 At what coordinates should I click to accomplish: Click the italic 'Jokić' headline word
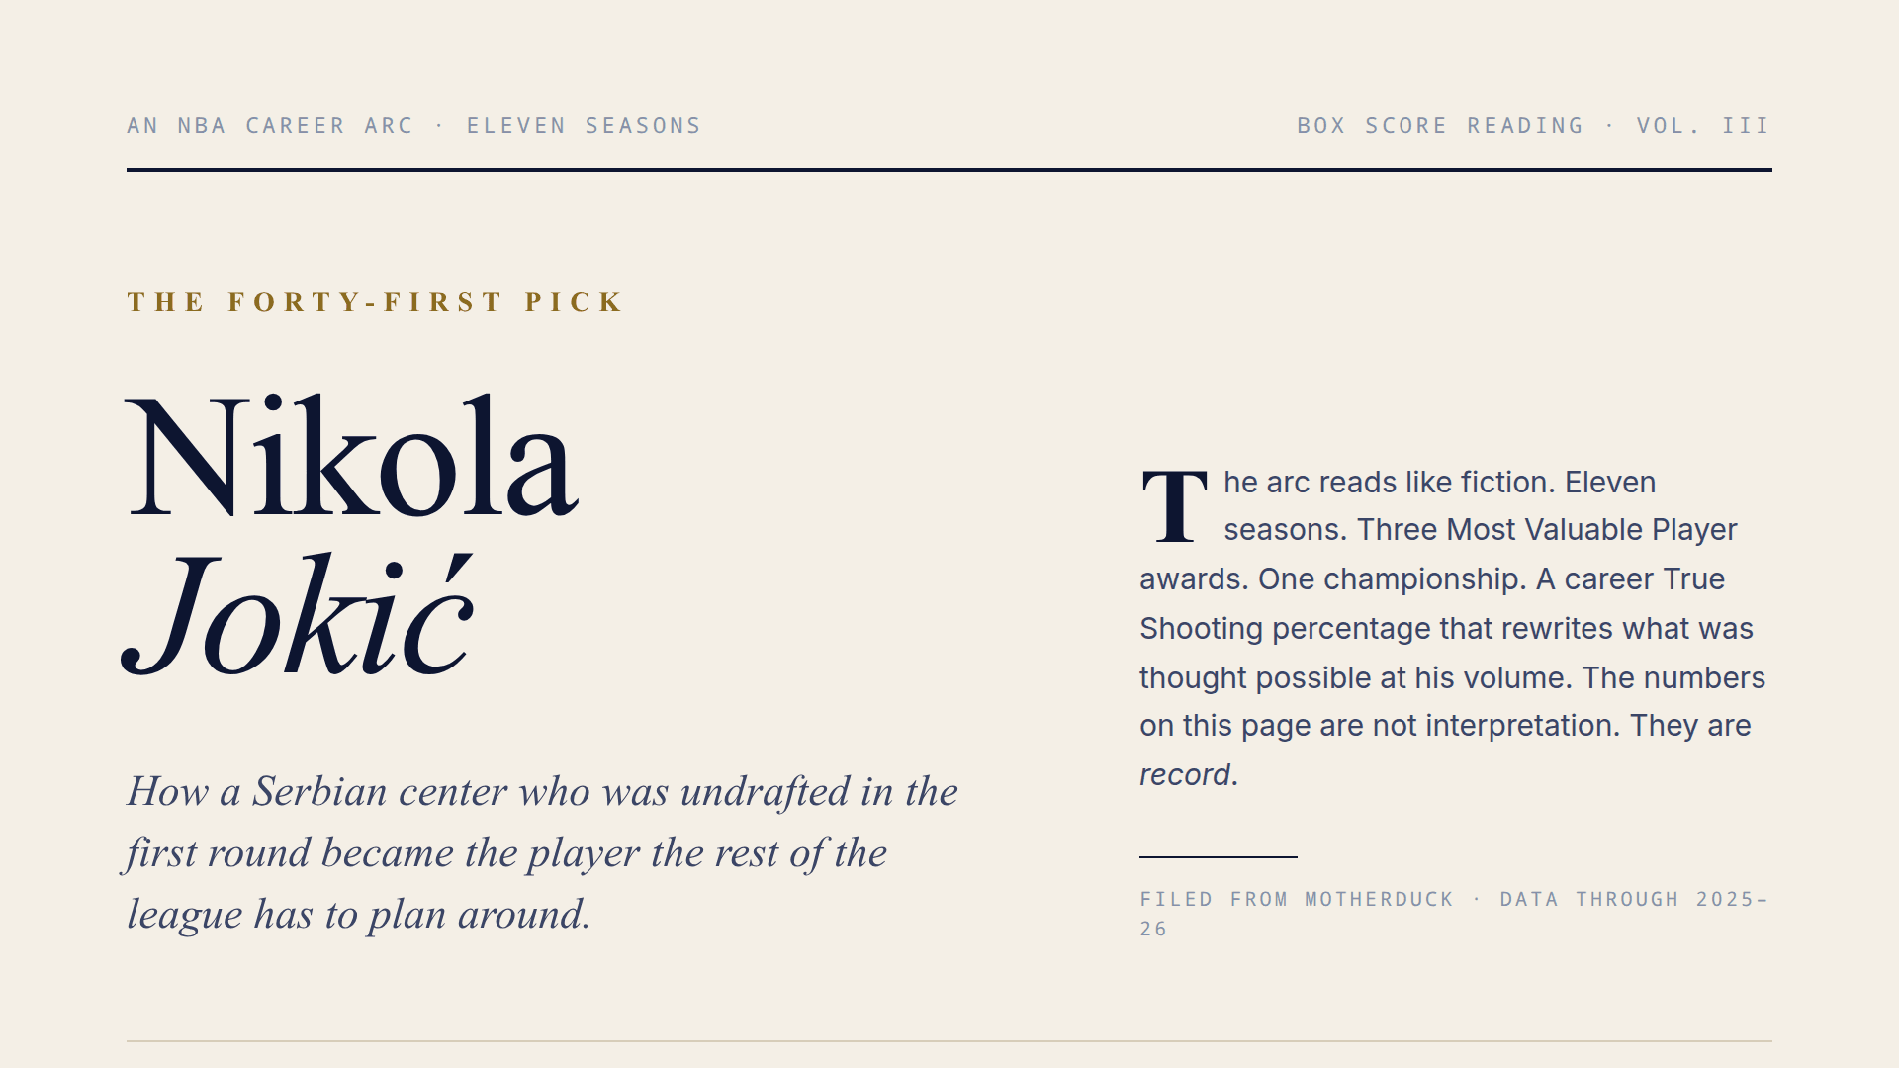pos(298,615)
